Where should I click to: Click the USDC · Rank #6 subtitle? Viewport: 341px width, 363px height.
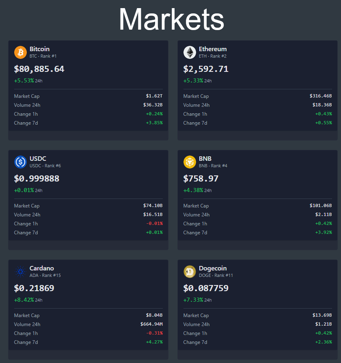pos(45,166)
